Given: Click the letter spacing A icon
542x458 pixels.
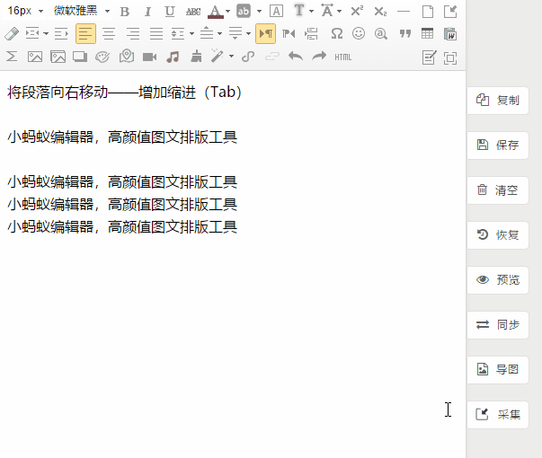Looking at the screenshot, I should (327, 11).
